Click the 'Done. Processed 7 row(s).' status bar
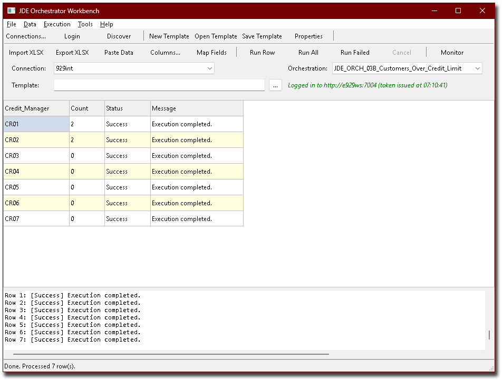 40,366
